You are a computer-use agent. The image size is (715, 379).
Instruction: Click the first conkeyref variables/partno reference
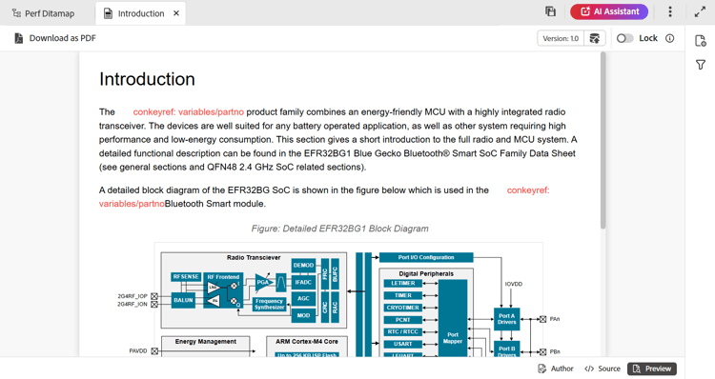click(188, 112)
